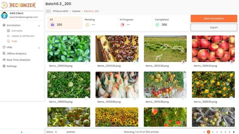Click the Real Time Analytics icon
239x134 pixels.
click(x=4, y=60)
